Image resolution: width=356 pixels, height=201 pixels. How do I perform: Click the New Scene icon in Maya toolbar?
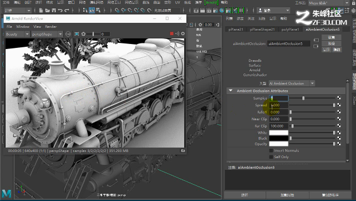[x=41, y=10]
